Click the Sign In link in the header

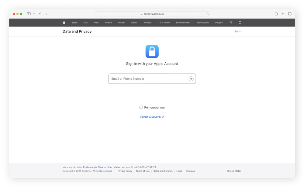pos(238,31)
